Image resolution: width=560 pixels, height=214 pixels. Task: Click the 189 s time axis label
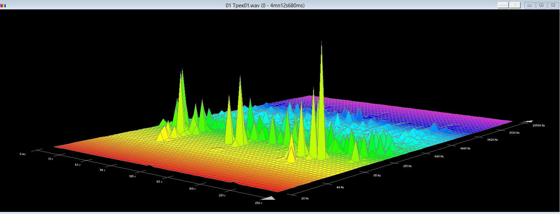point(192,189)
